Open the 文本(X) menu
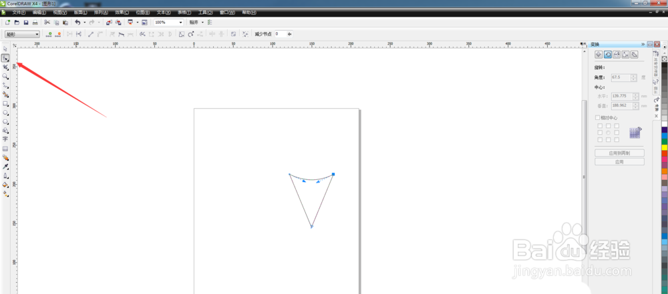 [x=164, y=13]
